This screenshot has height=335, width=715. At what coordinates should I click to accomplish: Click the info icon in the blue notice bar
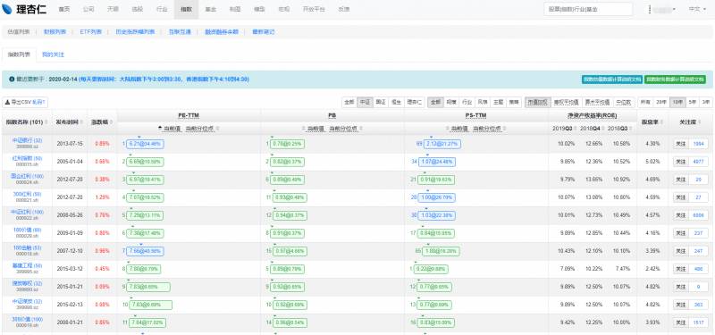(x=12, y=80)
